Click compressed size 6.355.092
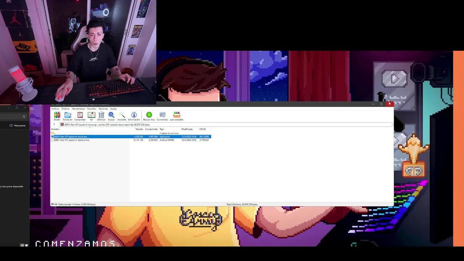The width and height of the screenshot is (464, 261). pyautogui.click(x=153, y=140)
